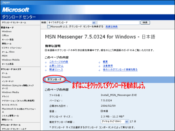This screenshot has width=175, height=131.
Task: Open Macintosh & その他のプラットフォーム category
Action: tap(19, 110)
